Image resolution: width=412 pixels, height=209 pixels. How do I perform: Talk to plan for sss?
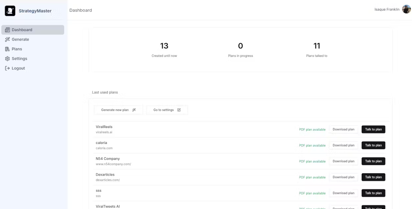point(373,193)
